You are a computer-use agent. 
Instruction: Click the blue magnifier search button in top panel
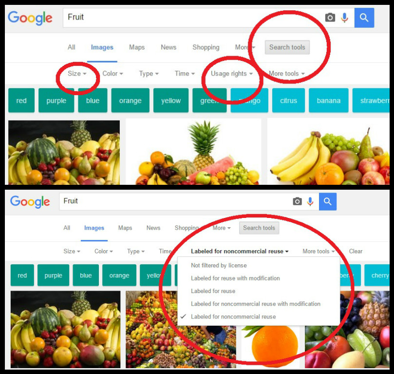point(364,18)
